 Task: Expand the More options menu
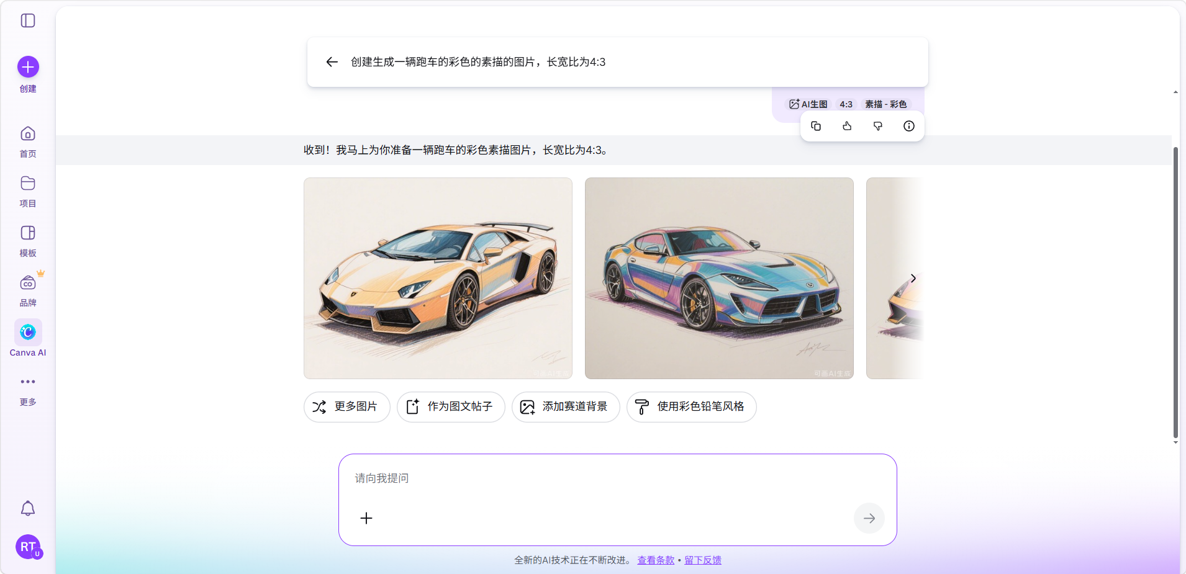[28, 382]
